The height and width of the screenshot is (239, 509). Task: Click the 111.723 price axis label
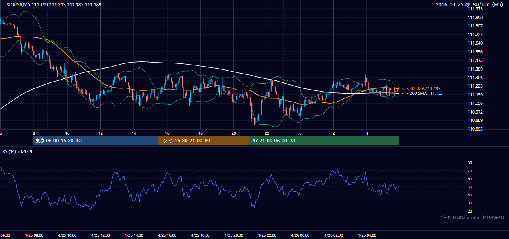[x=475, y=35]
